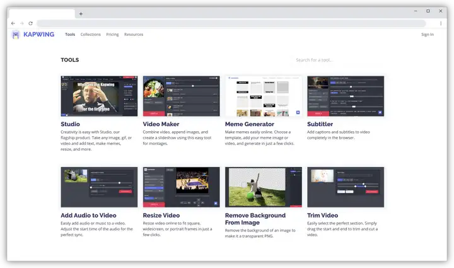454x268 pixels.
Task: Click the browser forward arrow
Action: [21, 23]
